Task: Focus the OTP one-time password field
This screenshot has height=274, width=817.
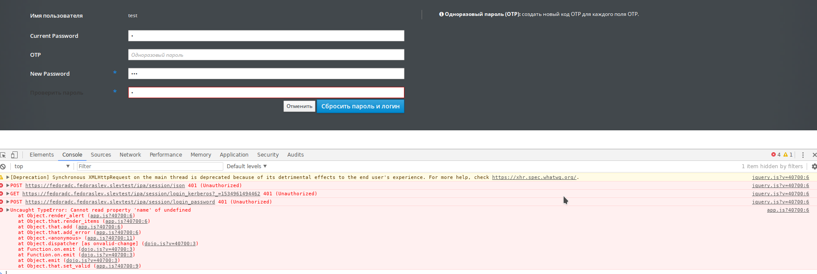Action: click(x=266, y=55)
